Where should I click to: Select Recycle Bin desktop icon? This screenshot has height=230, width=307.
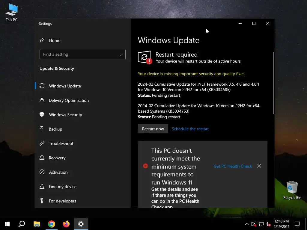click(292, 190)
